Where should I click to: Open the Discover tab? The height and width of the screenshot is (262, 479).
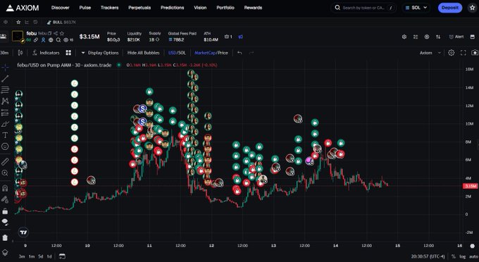[60, 8]
